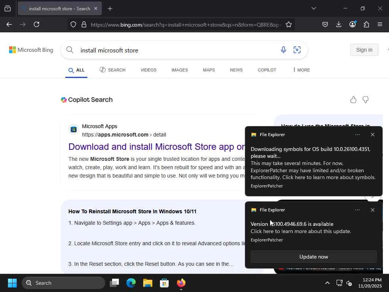This screenshot has width=389, height=292.
Task: Bookmark this page with the star icon
Action: (x=289, y=24)
